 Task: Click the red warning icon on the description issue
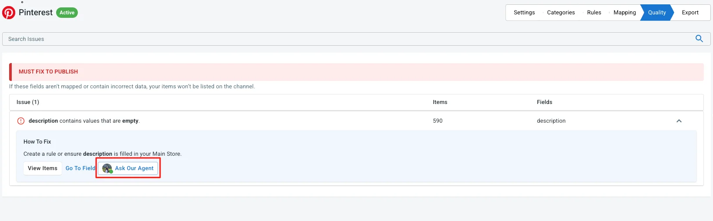(x=21, y=121)
